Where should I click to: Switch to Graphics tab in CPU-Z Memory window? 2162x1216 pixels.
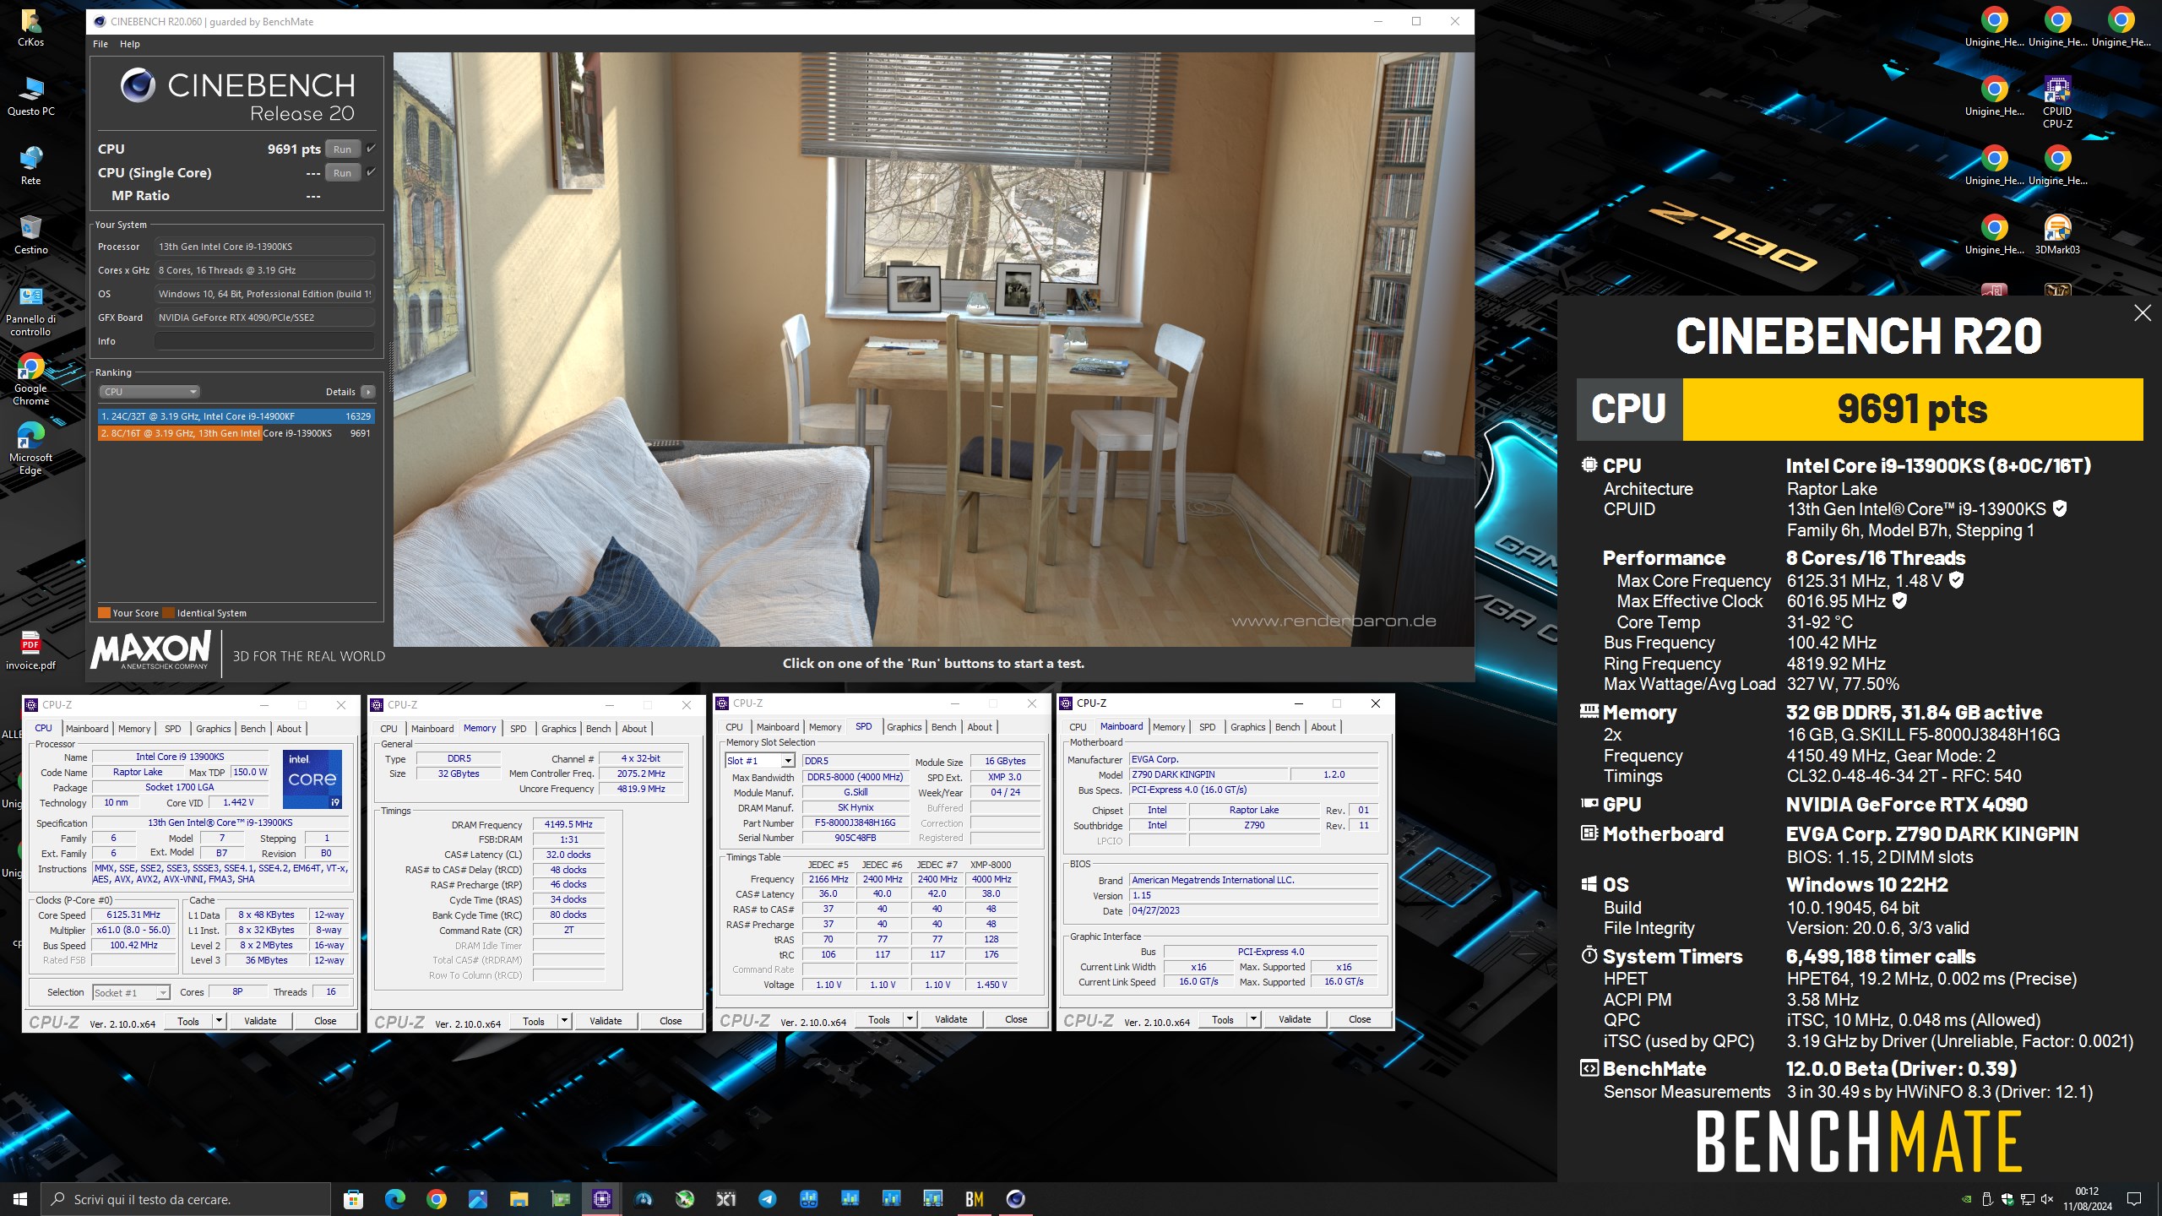pos(558,729)
